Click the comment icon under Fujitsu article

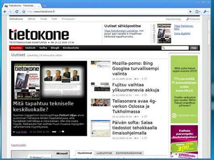click(146, 95)
